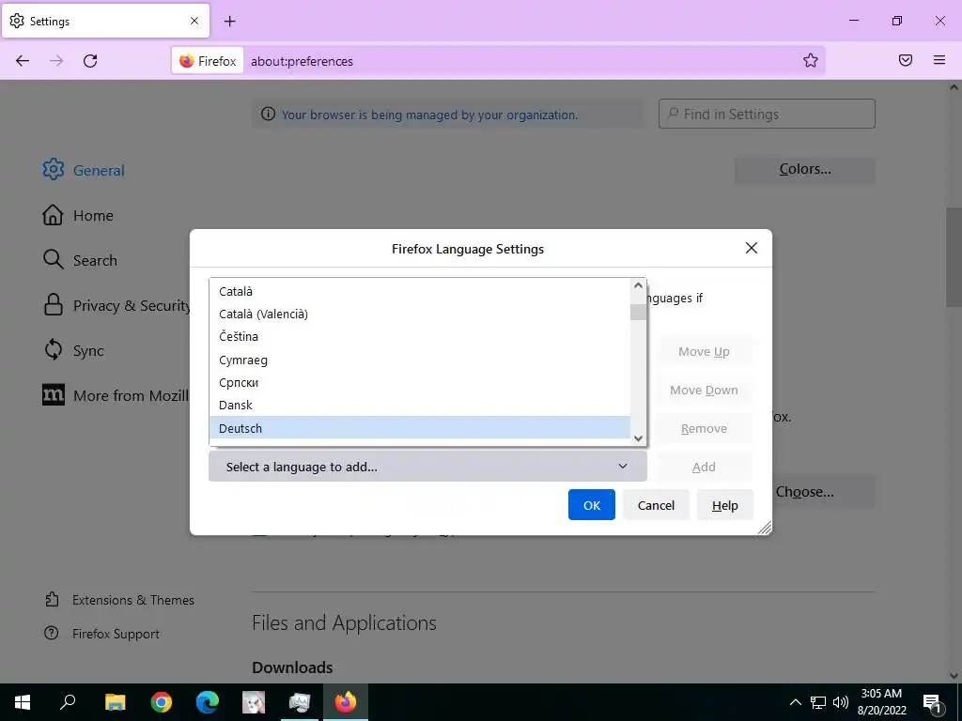The image size is (962, 721).
Task: Click the forward navigation arrow
Action: (x=56, y=61)
